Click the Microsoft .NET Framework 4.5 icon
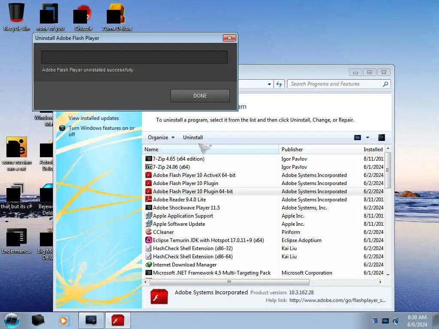439x329 pixels. [x=149, y=272]
